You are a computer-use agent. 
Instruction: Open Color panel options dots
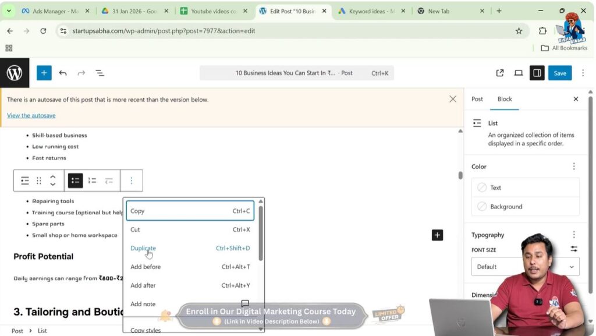coord(574,167)
